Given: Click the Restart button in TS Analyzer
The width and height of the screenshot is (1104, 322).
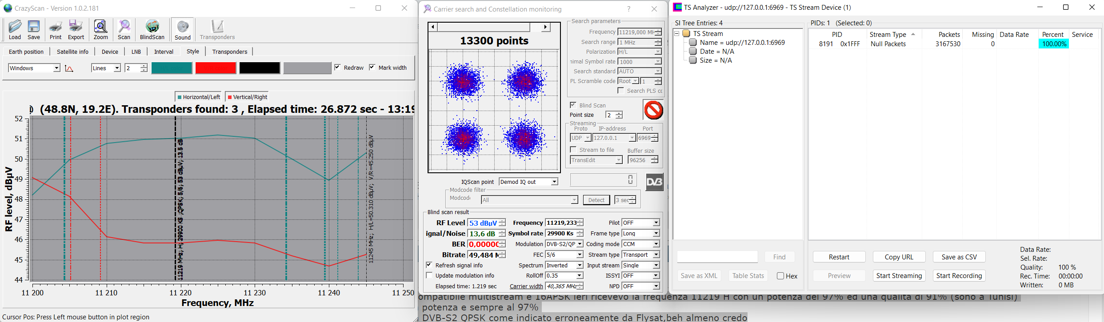Looking at the screenshot, I should (x=839, y=257).
